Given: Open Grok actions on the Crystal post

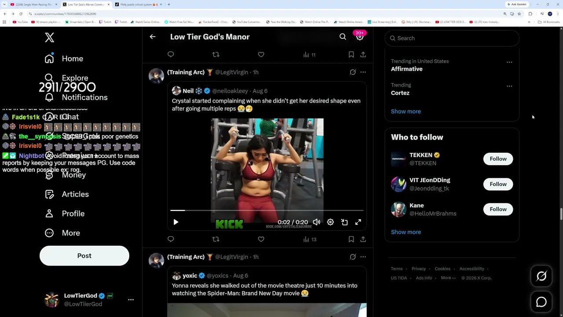Looking at the screenshot, I should point(353,72).
